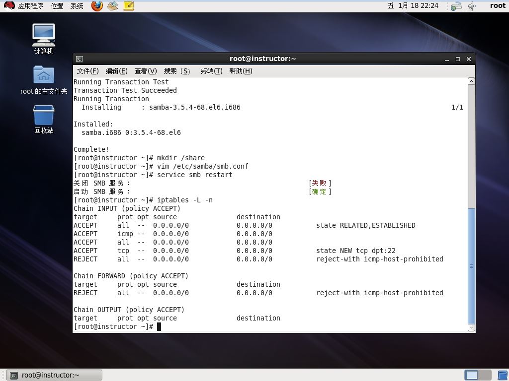Open the terminal 终端(T) menu
Screen dimensions: 509x381
click(x=211, y=71)
